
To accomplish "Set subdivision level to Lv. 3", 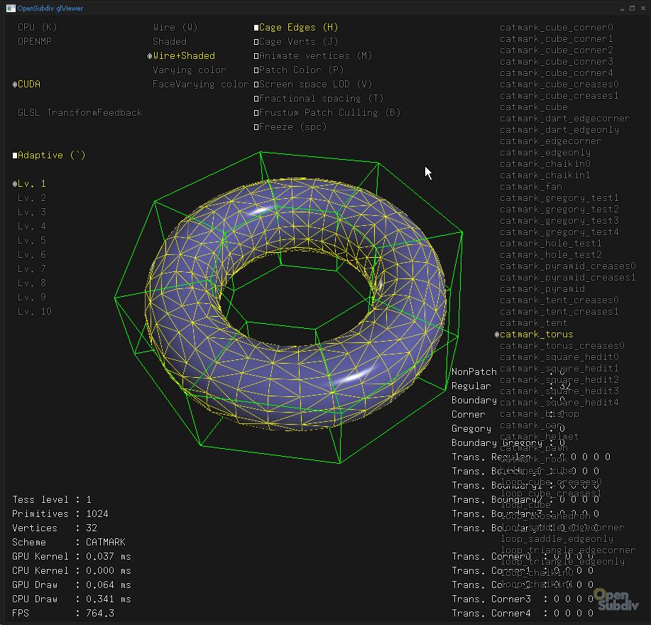I will (31, 212).
